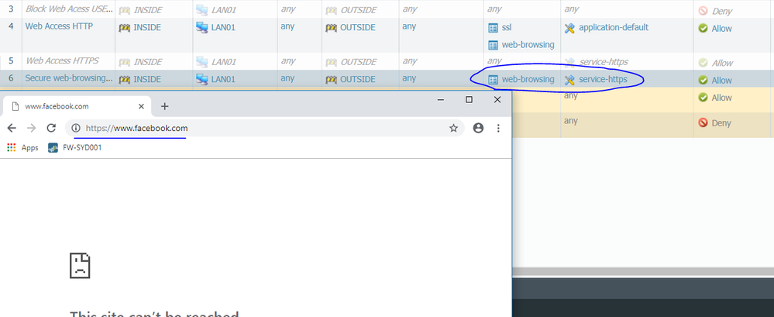Open a new tab with plus button

pyautogui.click(x=165, y=106)
